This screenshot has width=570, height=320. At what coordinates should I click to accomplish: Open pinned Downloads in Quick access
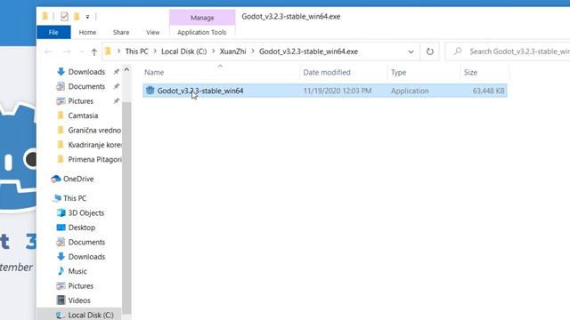[86, 72]
